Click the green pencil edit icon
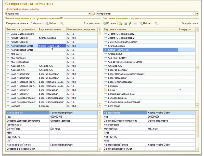 click(130, 23)
